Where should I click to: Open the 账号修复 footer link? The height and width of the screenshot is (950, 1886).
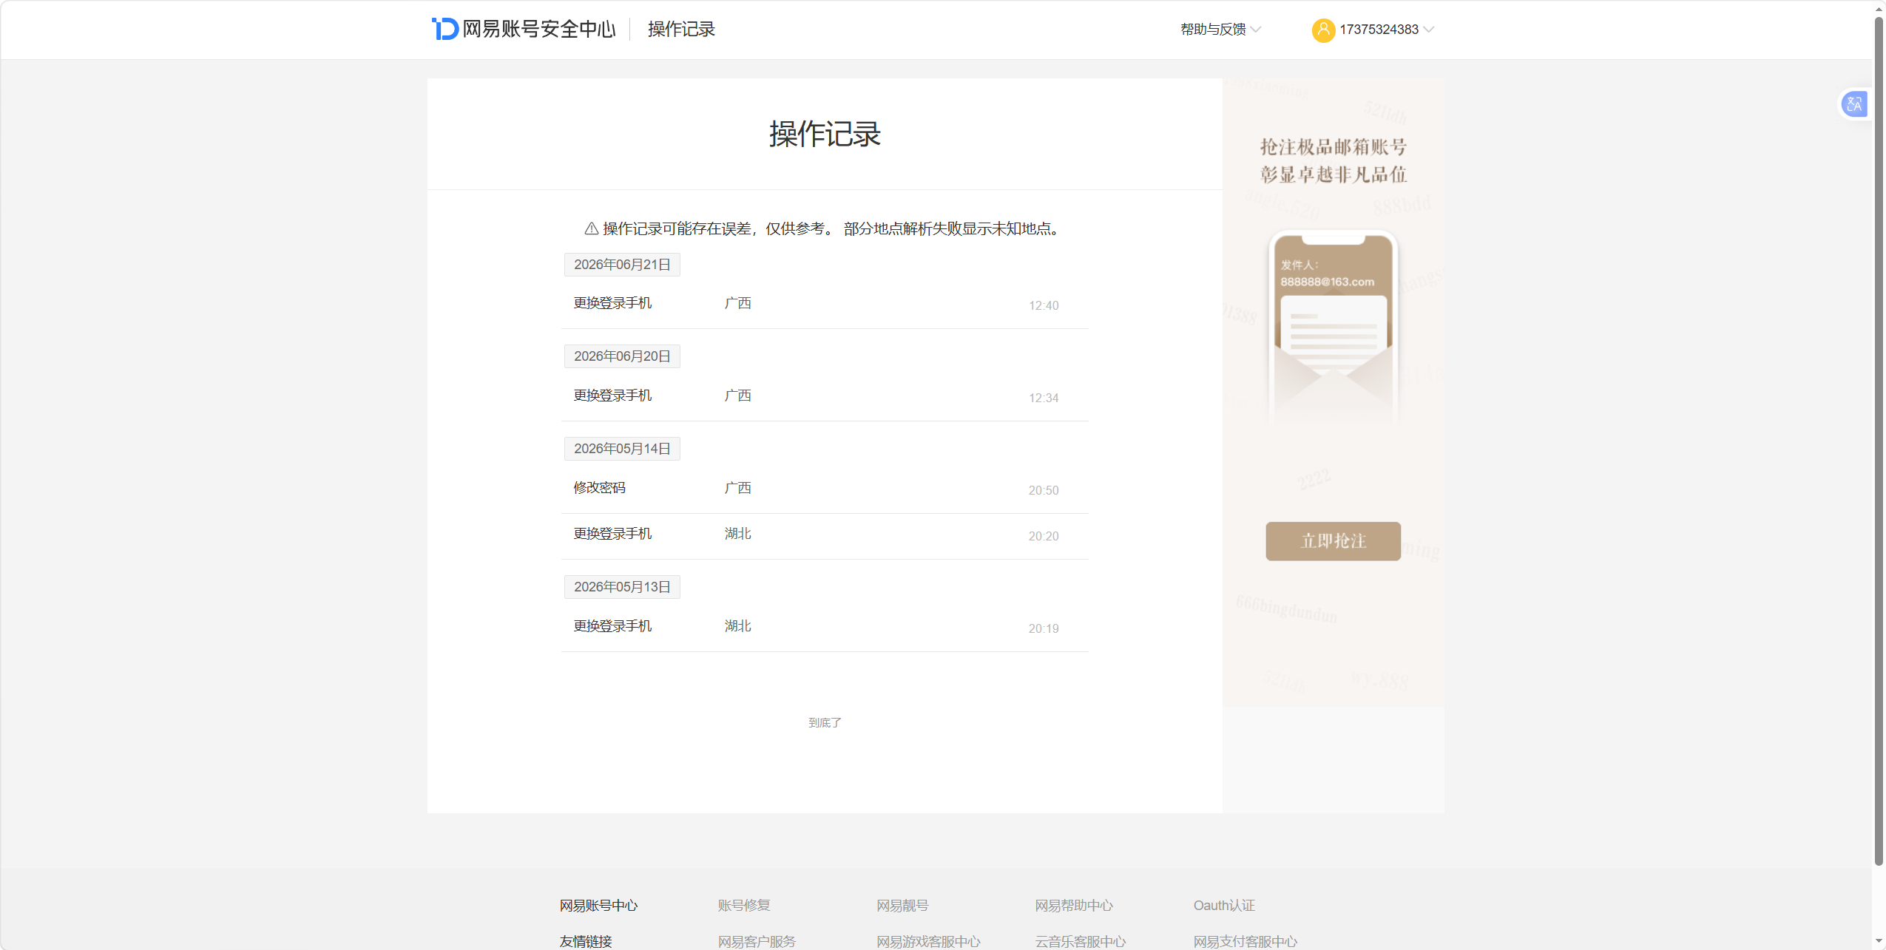tap(744, 905)
